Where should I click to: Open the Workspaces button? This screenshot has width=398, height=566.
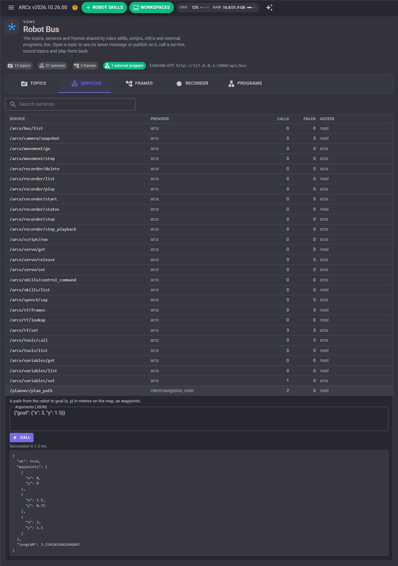point(152,7)
